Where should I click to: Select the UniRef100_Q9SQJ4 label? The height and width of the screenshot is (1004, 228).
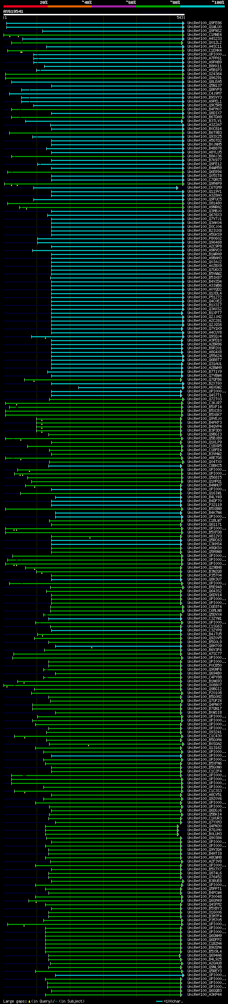click(204, 336)
